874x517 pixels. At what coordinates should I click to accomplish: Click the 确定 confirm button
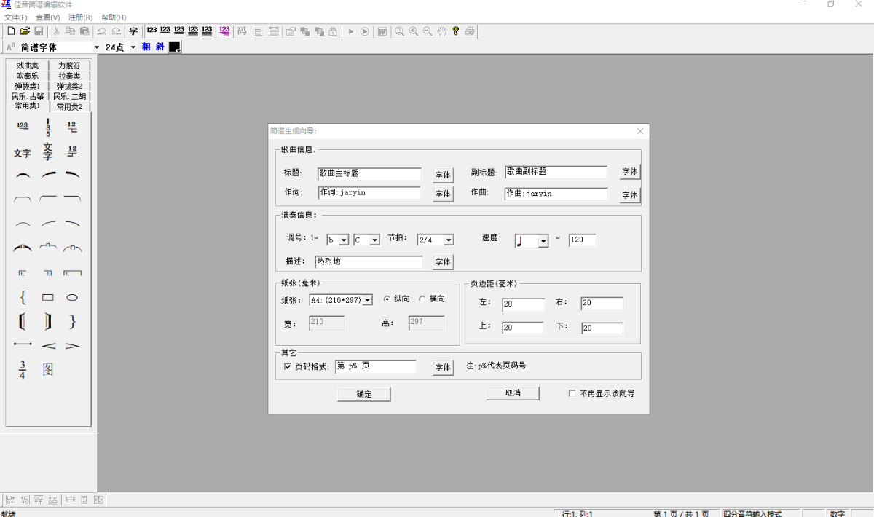[x=364, y=394]
